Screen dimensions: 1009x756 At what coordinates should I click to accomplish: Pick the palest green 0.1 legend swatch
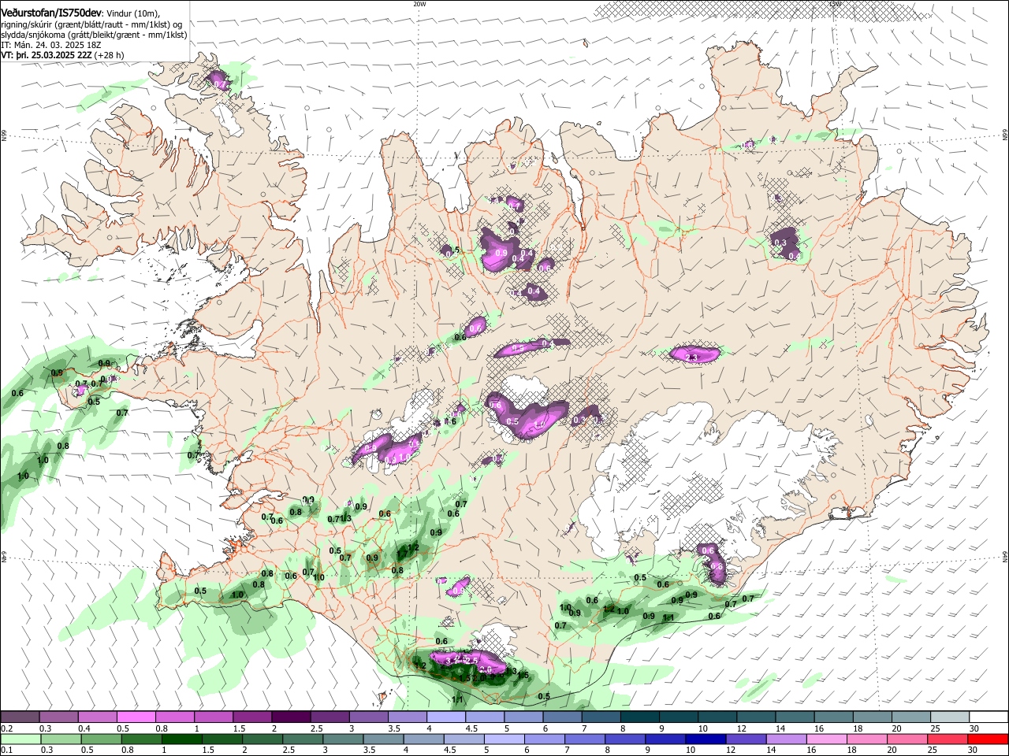tap(20, 739)
